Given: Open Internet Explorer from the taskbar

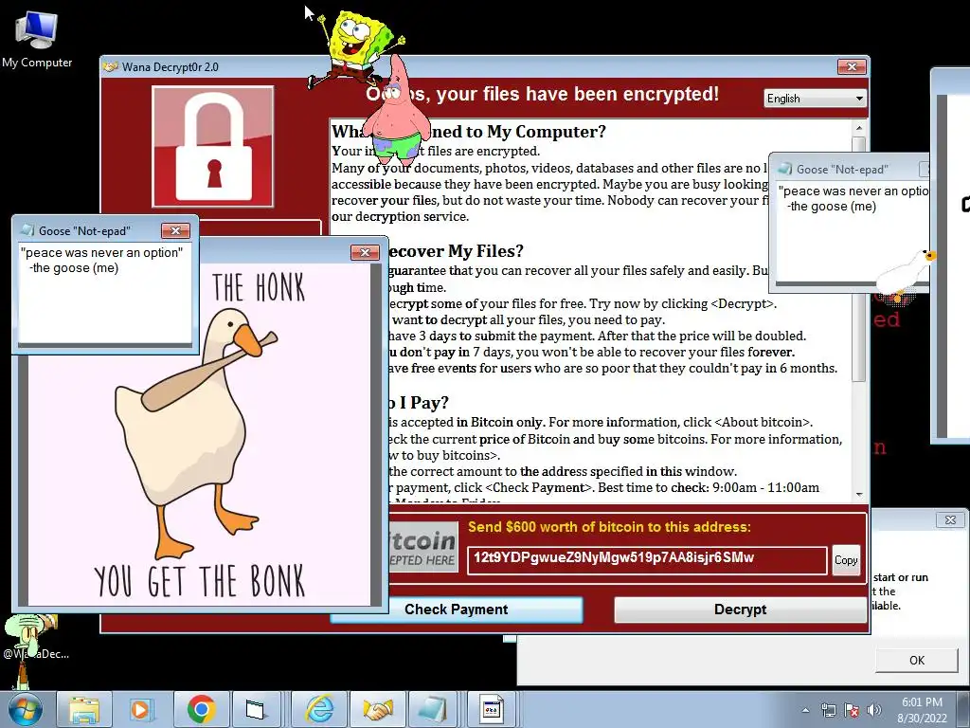Looking at the screenshot, I should tap(320, 710).
